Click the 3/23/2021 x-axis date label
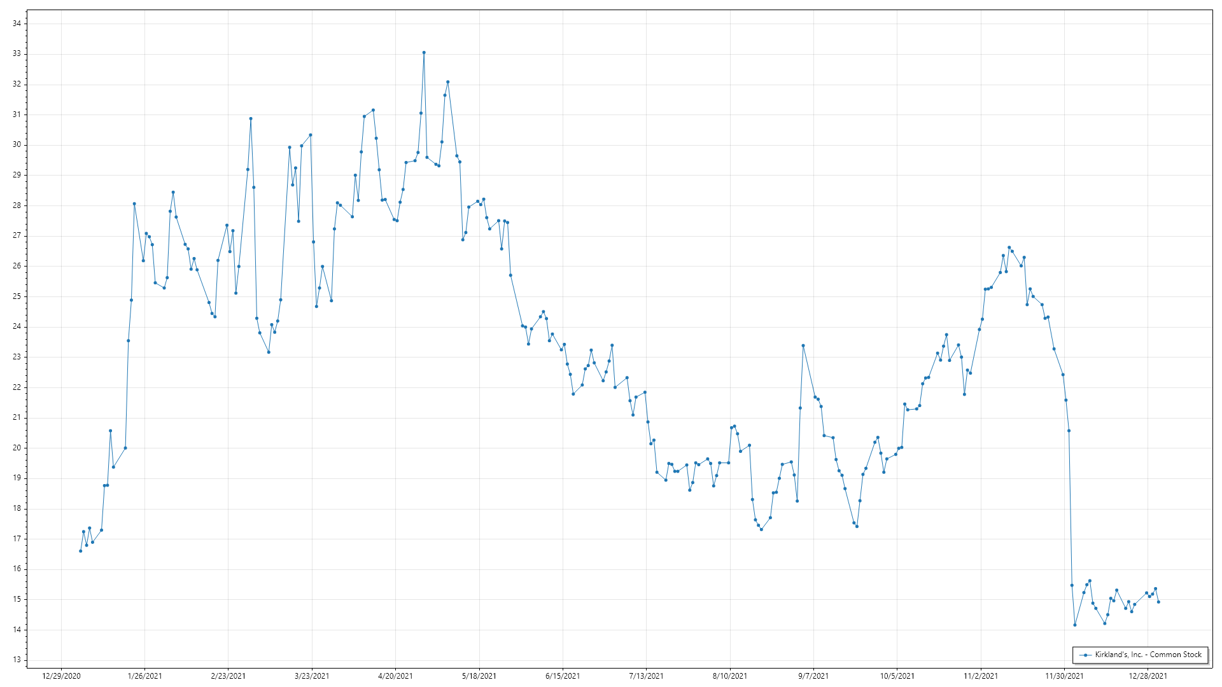The height and width of the screenshot is (687, 1222). coord(312,676)
